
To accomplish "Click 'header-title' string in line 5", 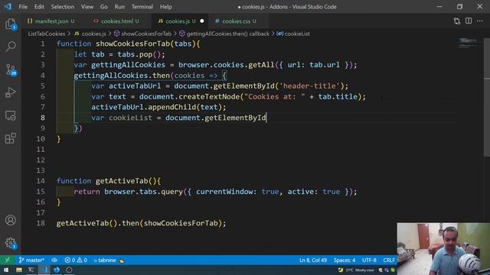I will [309, 86].
